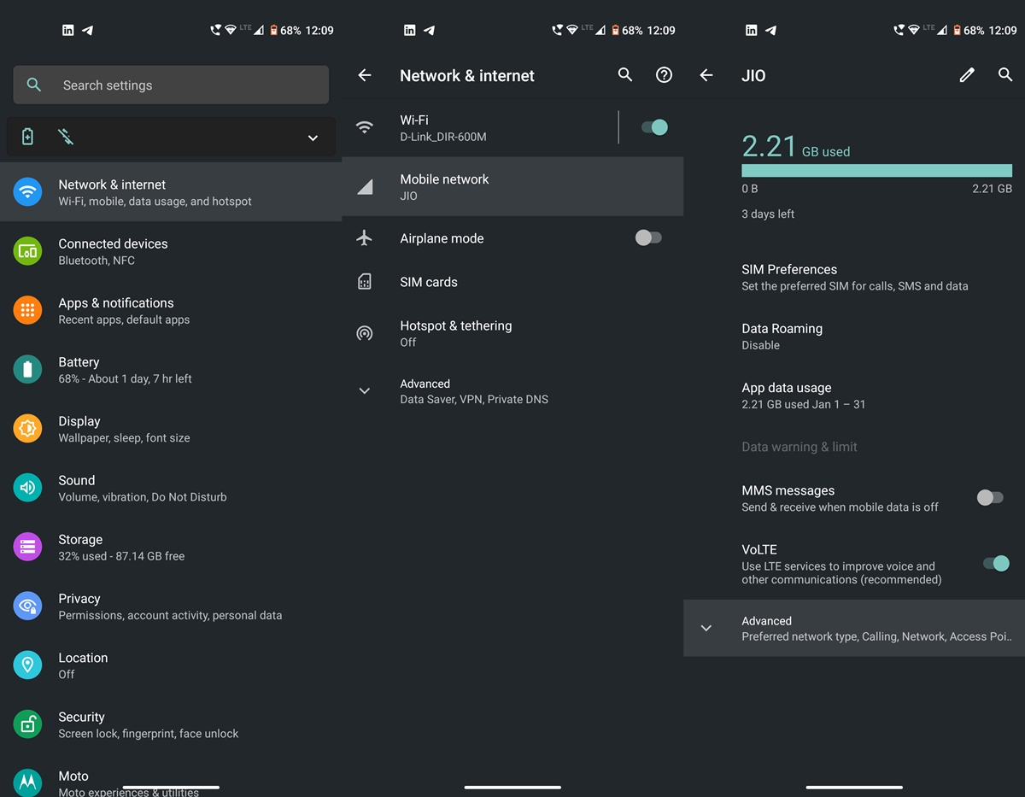Tap the 3 days left text

768,214
